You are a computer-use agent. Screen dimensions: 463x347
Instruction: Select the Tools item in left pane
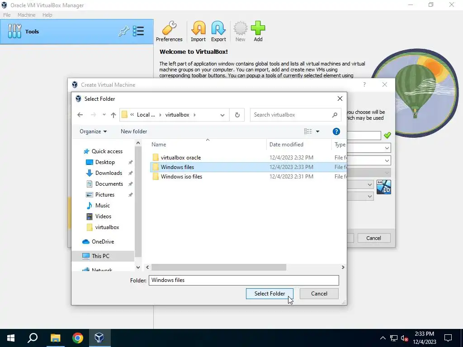77,32
